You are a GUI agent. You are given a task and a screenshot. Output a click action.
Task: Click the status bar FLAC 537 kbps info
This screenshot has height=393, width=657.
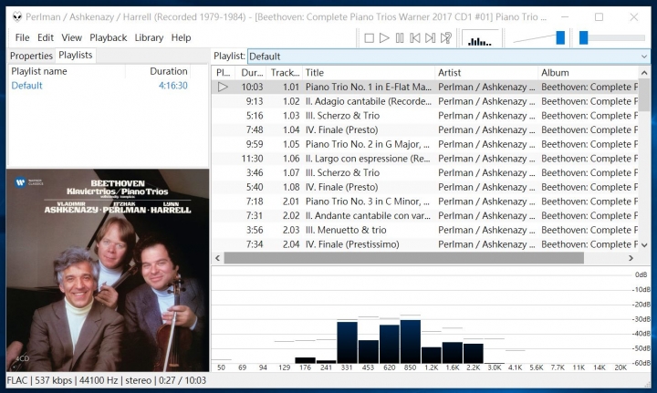point(107,380)
